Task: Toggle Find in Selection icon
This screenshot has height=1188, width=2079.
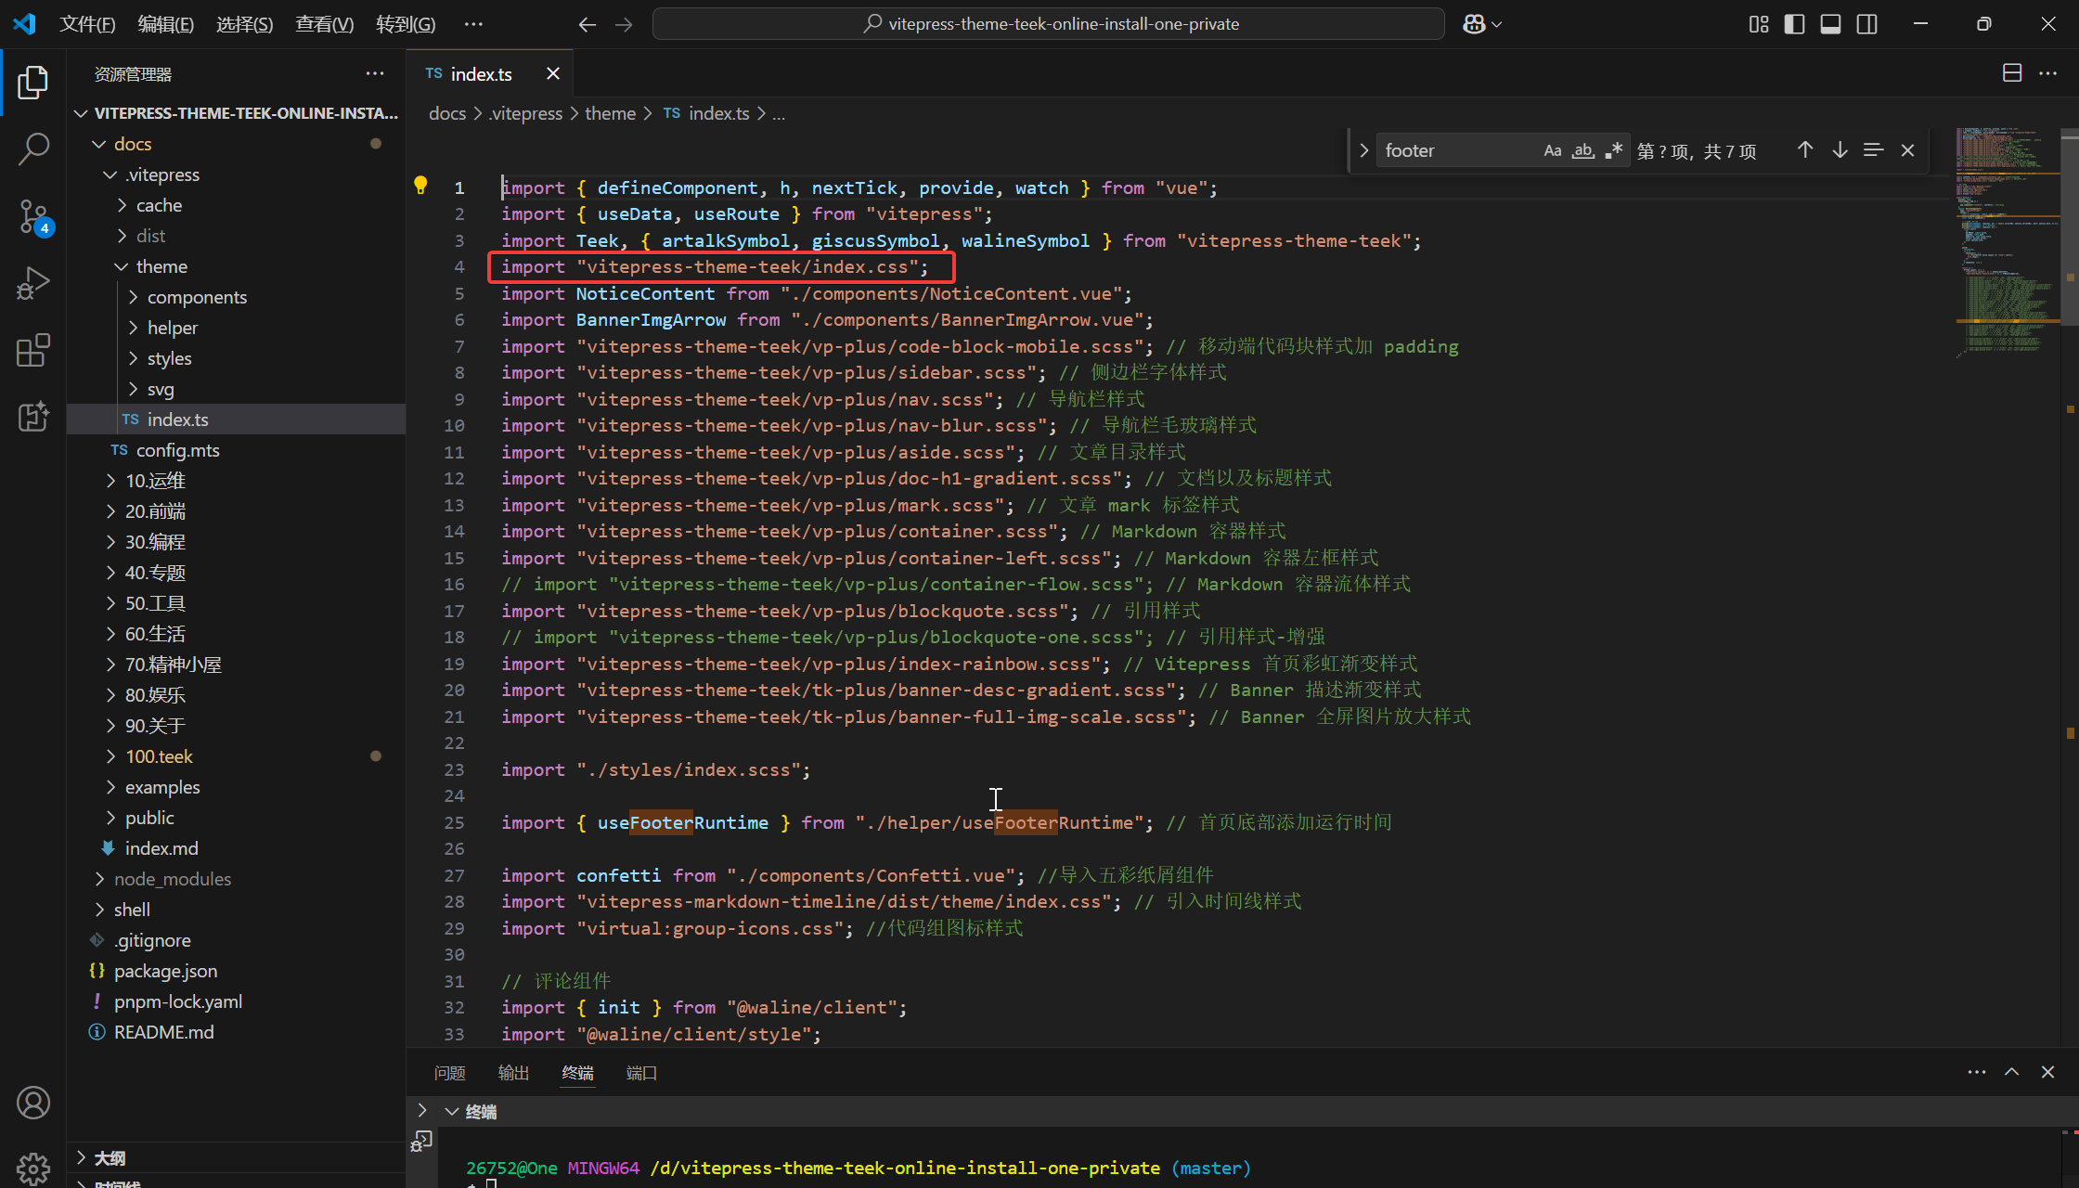Action: click(x=1873, y=149)
